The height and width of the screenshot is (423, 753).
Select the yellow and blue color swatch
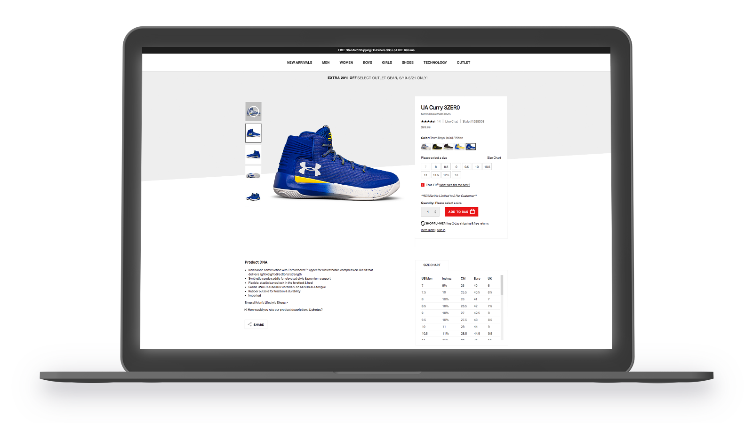[459, 147]
